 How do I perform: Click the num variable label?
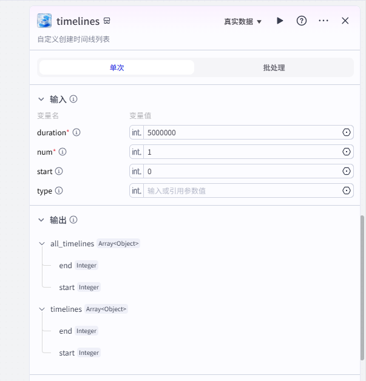[45, 152]
